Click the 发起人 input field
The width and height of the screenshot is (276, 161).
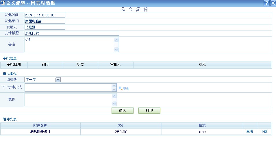(x=45, y=27)
